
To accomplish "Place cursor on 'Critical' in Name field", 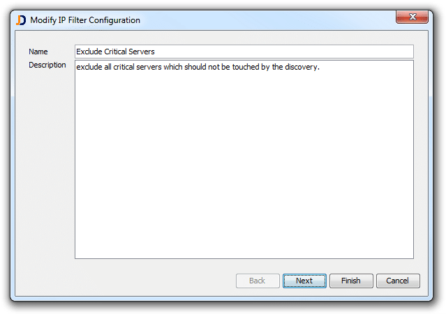I will pyautogui.click(x=115, y=52).
